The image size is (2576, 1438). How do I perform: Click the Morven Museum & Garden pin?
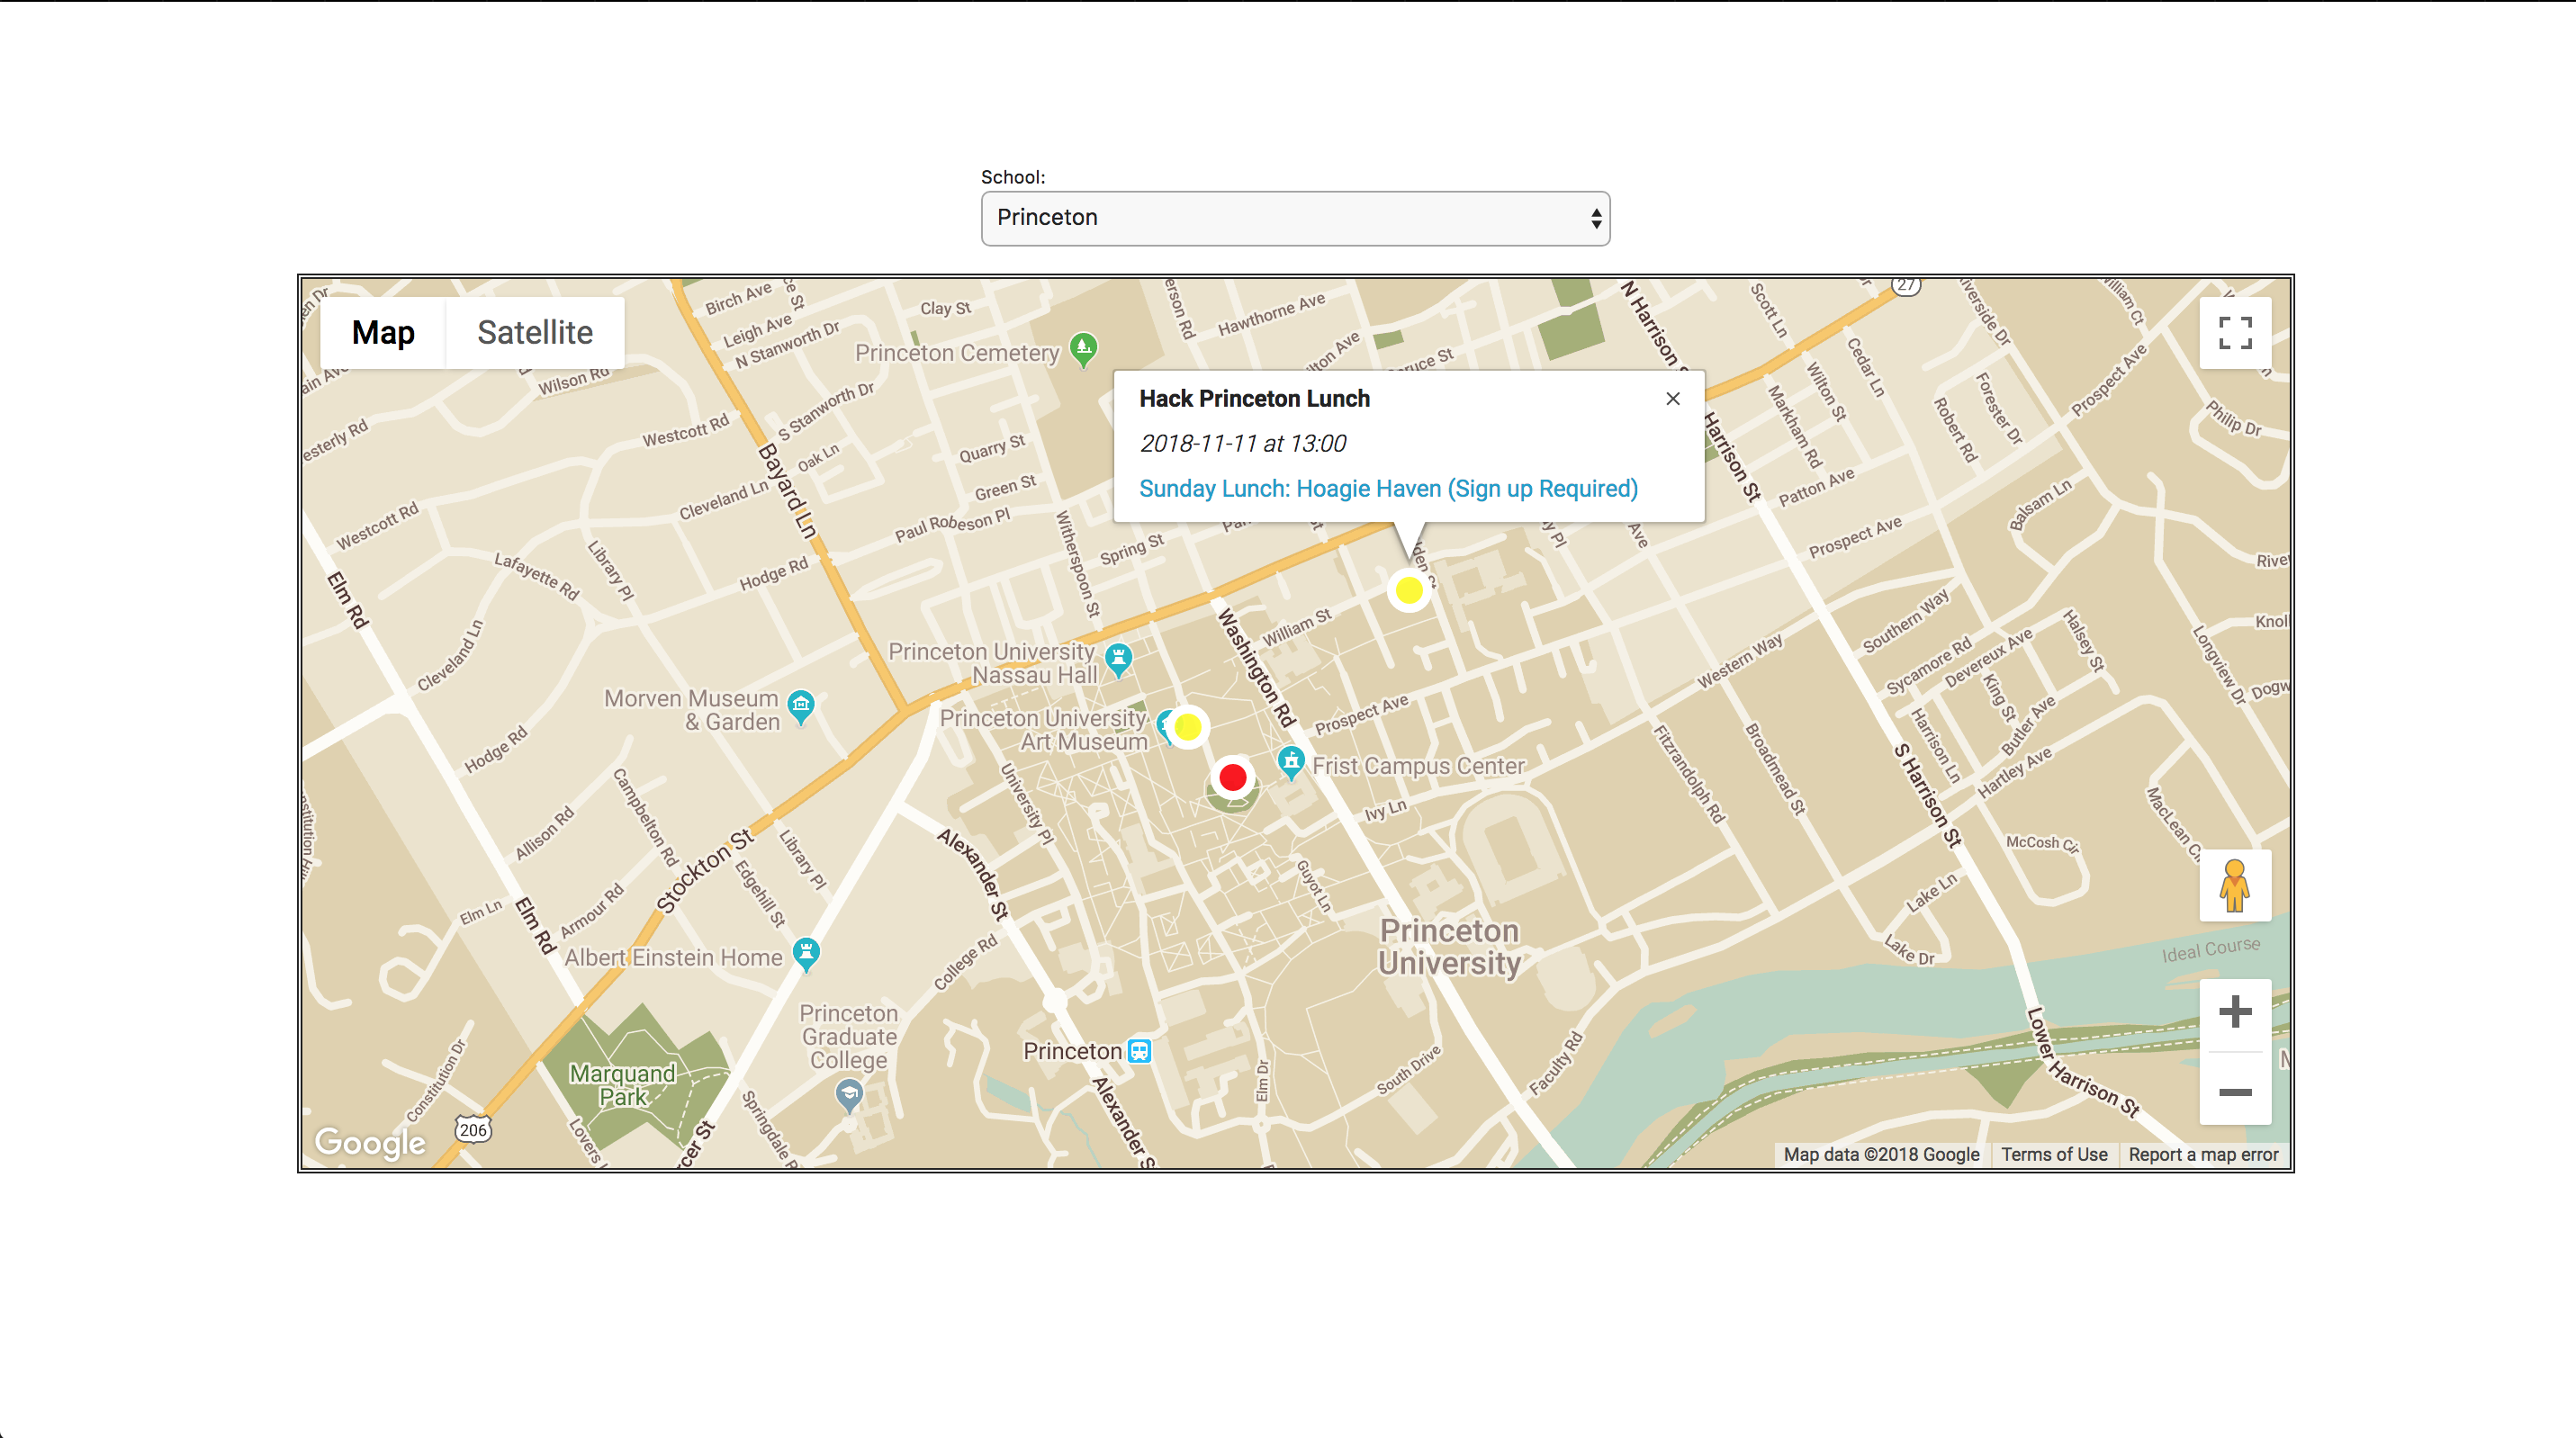[x=800, y=705]
